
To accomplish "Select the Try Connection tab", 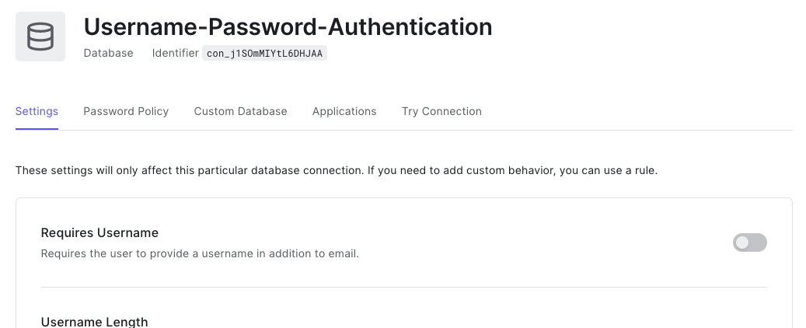I will pos(441,111).
